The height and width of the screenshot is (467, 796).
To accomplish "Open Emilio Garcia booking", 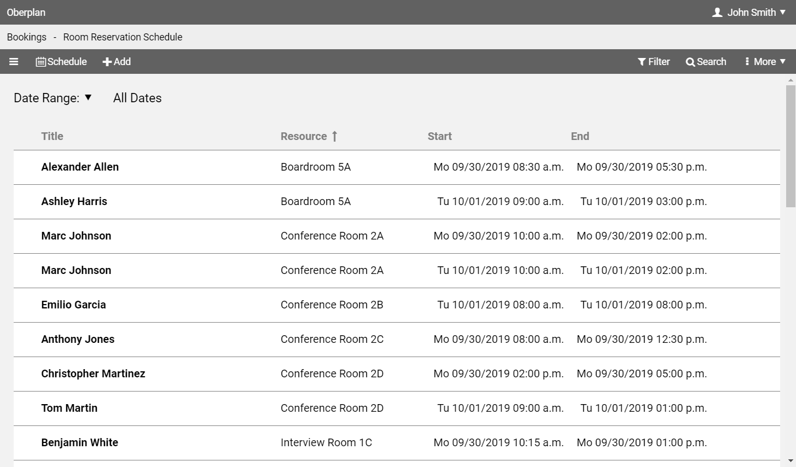I will point(74,305).
